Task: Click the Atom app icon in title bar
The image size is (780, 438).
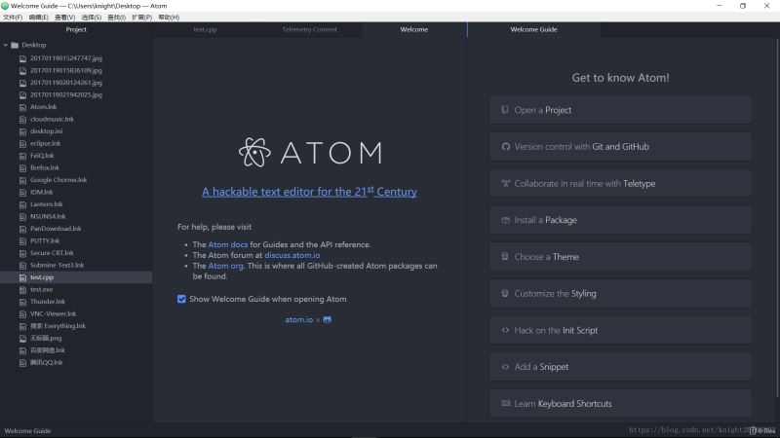Action: click(x=5, y=6)
